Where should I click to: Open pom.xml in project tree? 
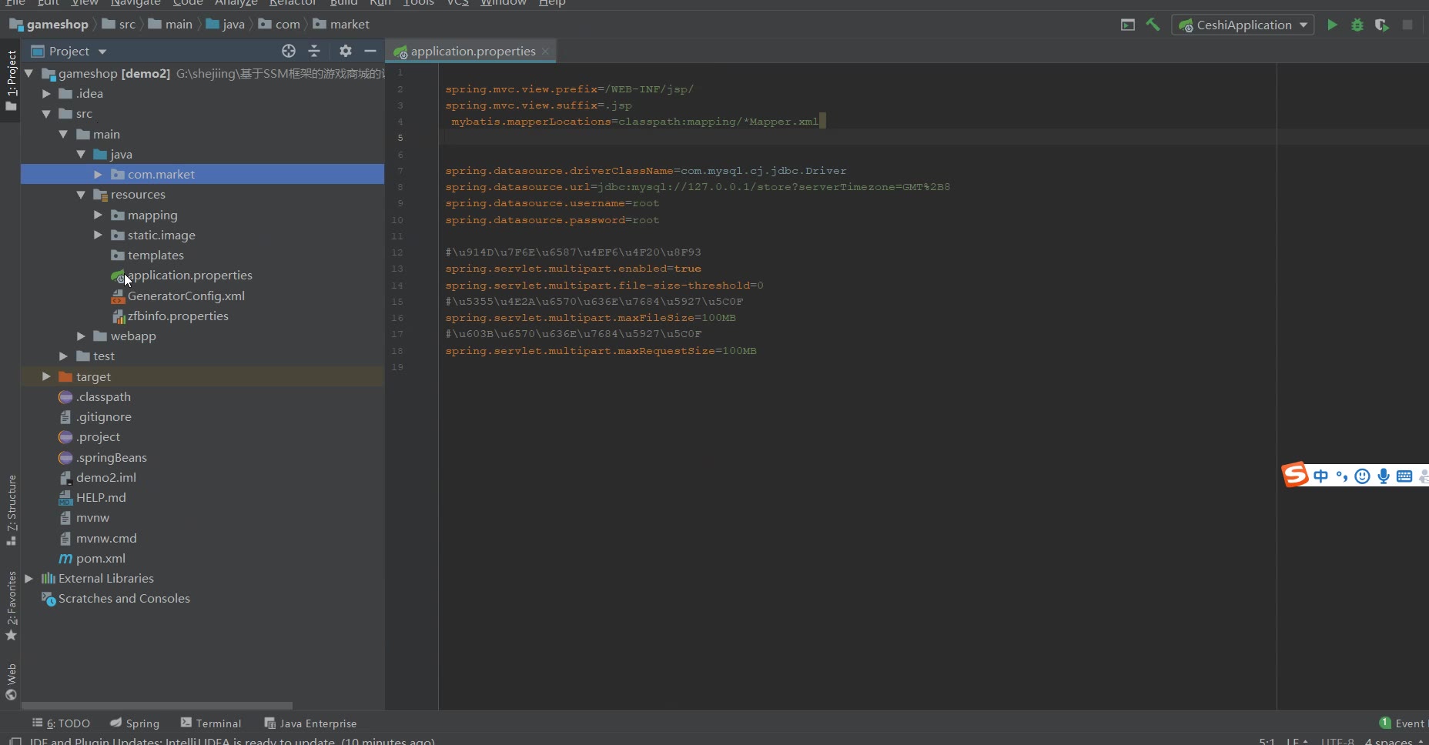click(x=100, y=559)
